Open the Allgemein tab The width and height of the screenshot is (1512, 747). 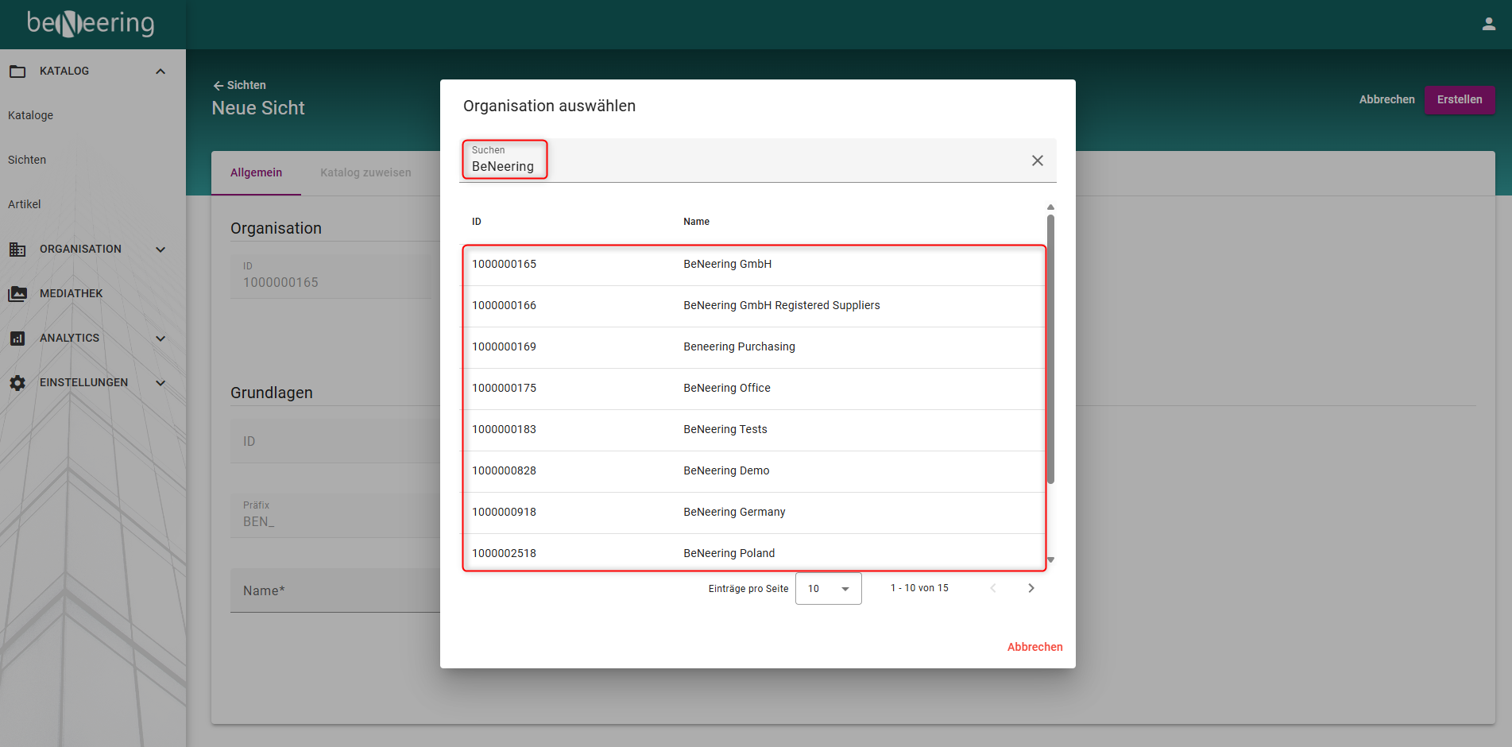pyautogui.click(x=256, y=172)
